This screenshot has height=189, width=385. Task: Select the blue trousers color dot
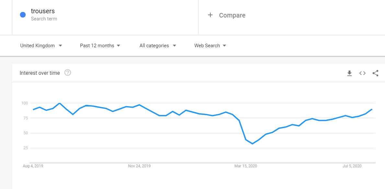(23, 15)
